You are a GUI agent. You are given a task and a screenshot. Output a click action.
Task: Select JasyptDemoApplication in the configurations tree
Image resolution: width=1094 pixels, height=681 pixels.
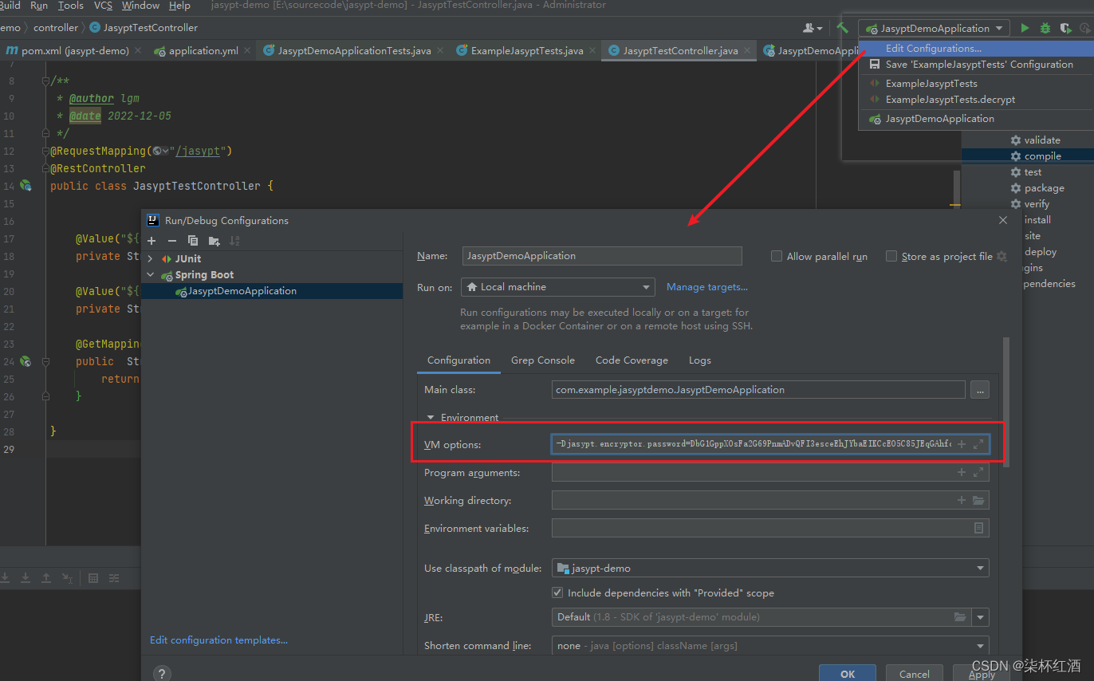[242, 291]
